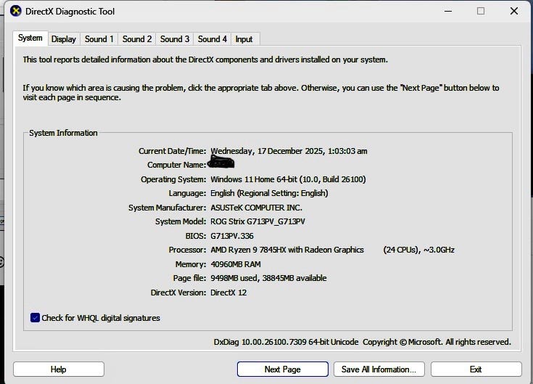This screenshot has width=533, height=384.
Task: Click the DirectX Diagnostic Tool title icon
Action: [16, 11]
